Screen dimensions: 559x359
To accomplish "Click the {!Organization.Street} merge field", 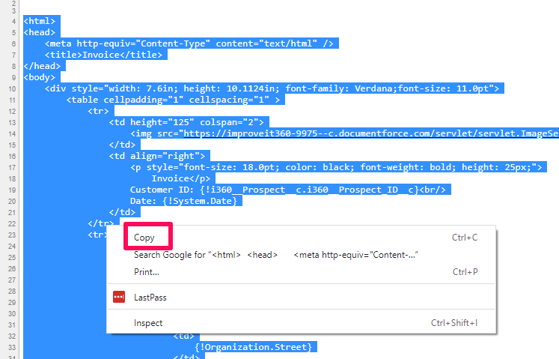I will pyautogui.click(x=253, y=347).
